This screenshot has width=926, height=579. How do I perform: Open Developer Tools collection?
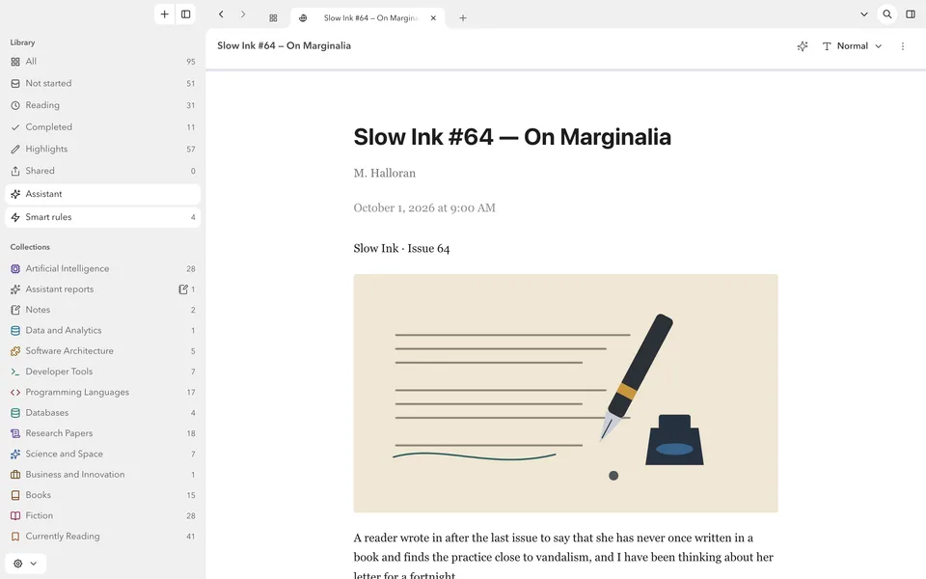pyautogui.click(x=103, y=372)
